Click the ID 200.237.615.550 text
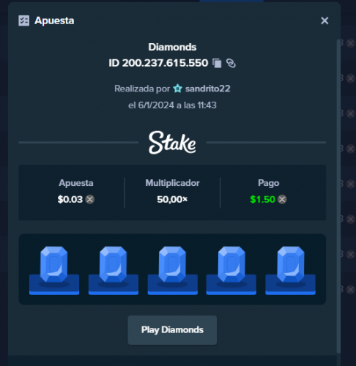This screenshot has width=356, height=366. (x=158, y=63)
